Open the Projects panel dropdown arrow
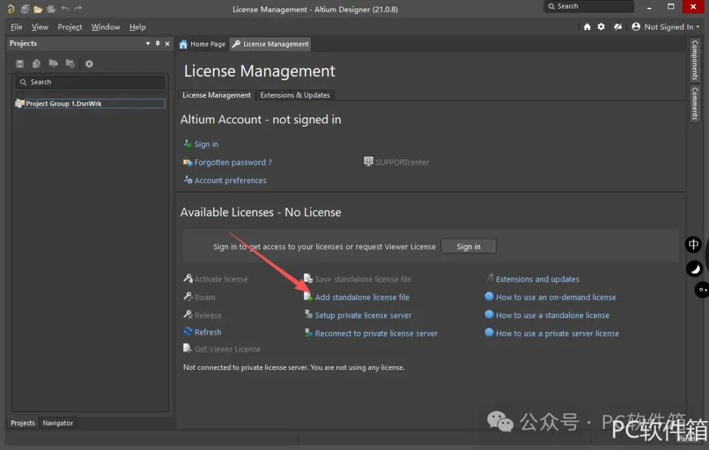The image size is (709, 450). click(x=148, y=43)
